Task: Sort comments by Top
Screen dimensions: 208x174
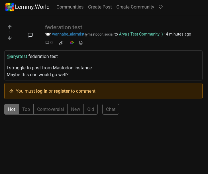Action: click(26, 109)
